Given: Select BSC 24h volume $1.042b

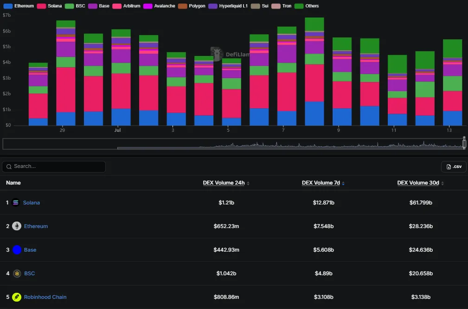Looking at the screenshot, I should (226, 273).
